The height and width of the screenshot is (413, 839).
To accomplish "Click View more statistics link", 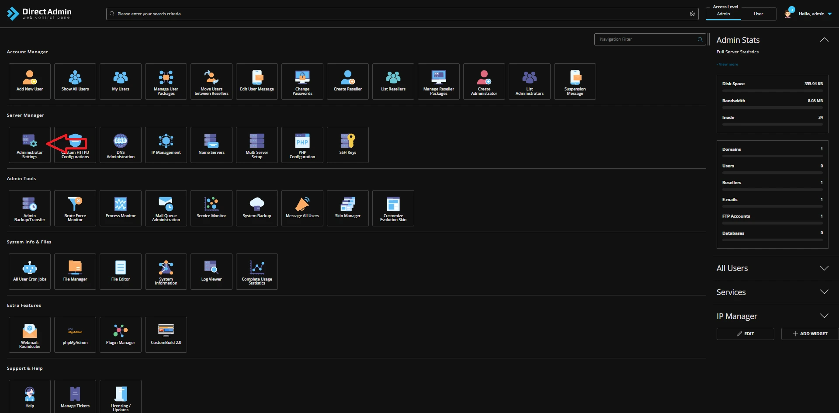I will coord(728,64).
